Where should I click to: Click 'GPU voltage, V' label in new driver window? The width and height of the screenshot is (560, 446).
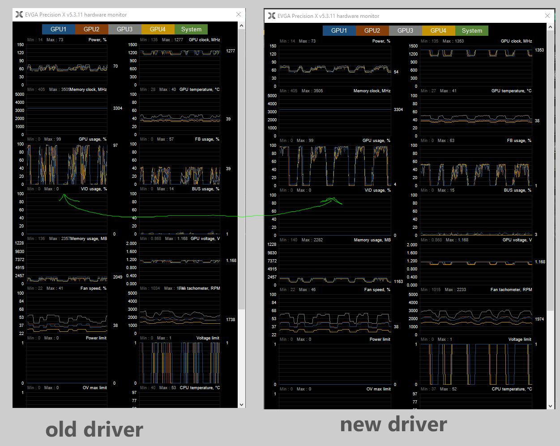(518, 240)
